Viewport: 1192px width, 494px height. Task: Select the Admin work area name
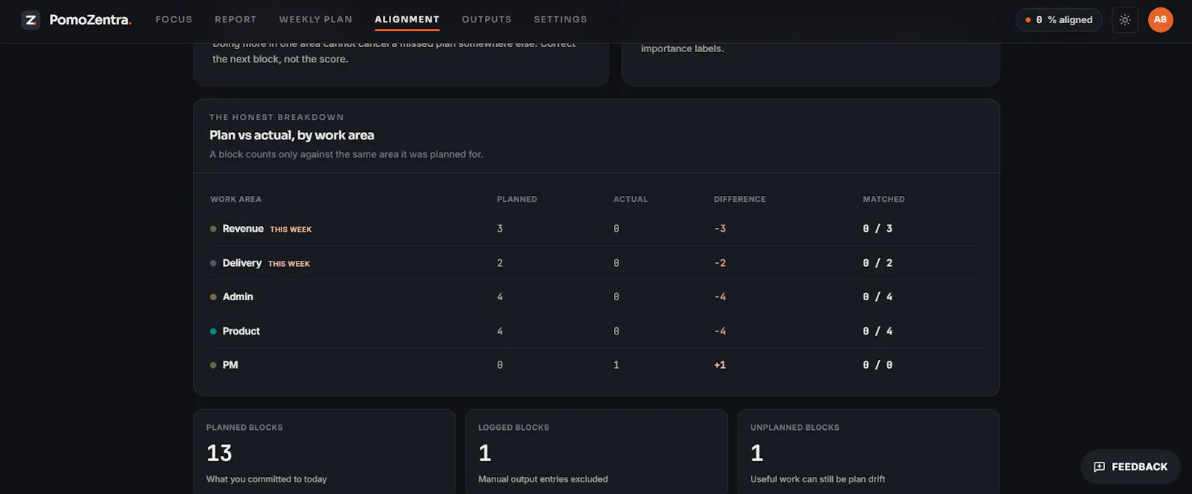(x=238, y=297)
